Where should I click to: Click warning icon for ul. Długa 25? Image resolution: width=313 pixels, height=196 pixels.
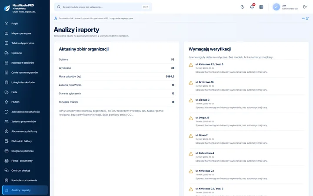click(x=191, y=118)
